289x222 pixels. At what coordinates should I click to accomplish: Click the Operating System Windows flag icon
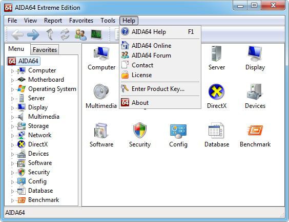[22, 89]
